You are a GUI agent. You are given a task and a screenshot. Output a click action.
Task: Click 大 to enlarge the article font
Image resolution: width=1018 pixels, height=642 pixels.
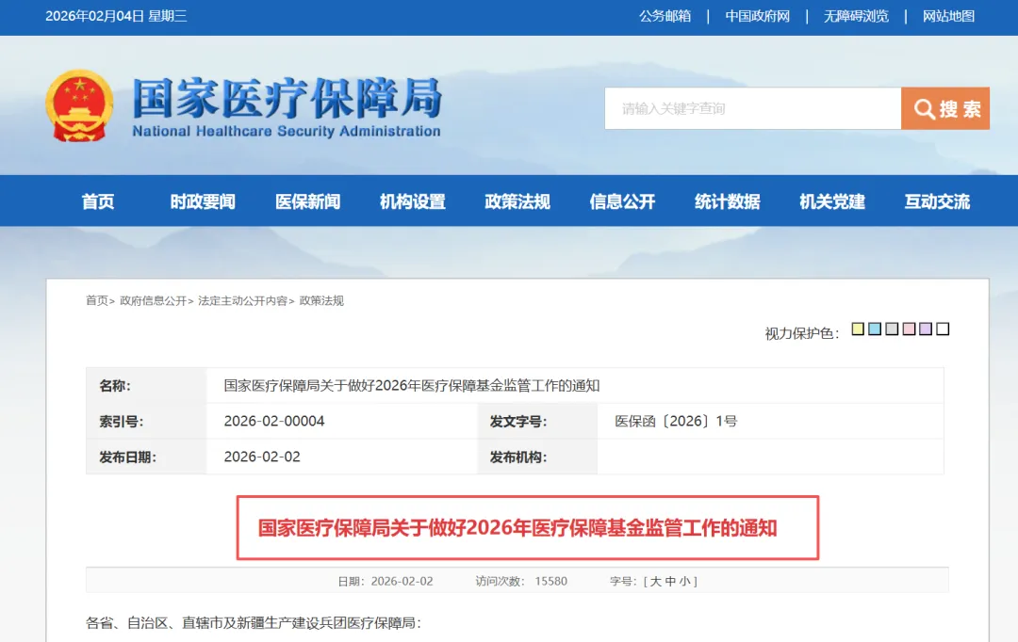657,581
